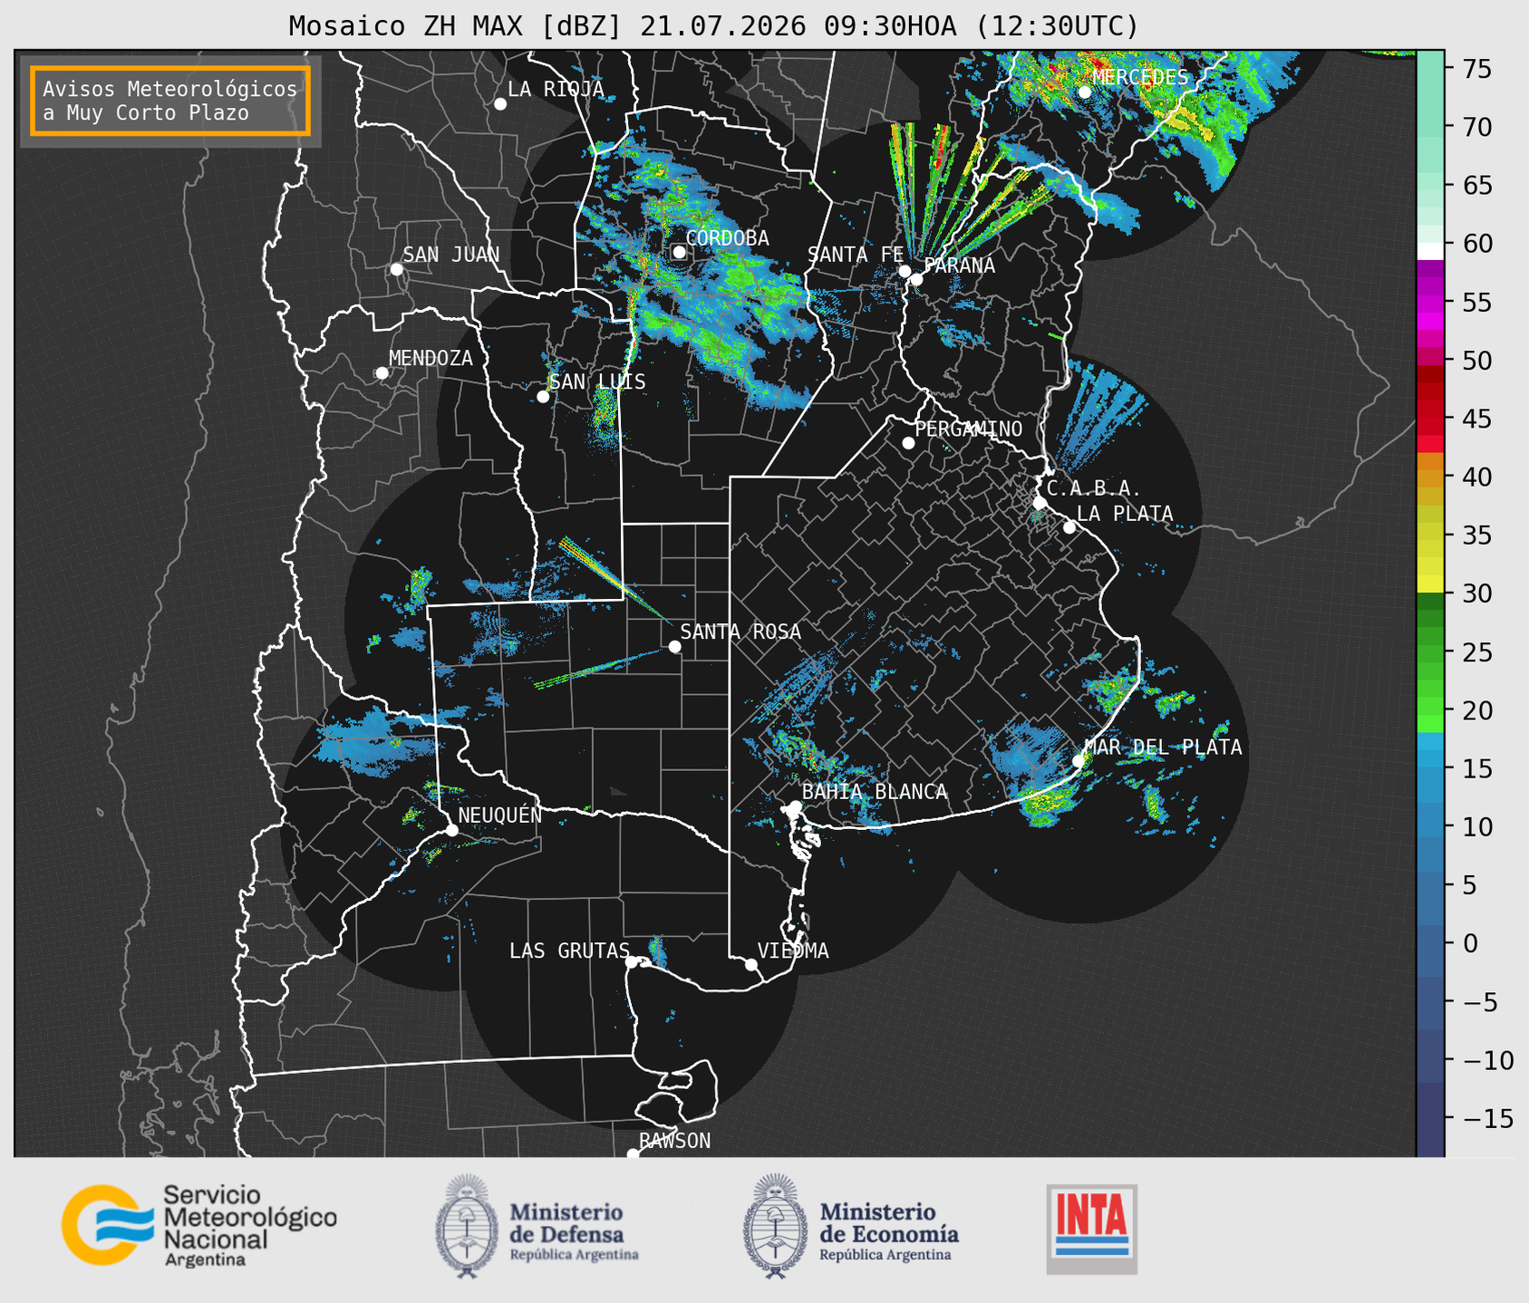1529x1303 pixels.
Task: Click the LAS GRUTAS city marker
Action: [631, 961]
